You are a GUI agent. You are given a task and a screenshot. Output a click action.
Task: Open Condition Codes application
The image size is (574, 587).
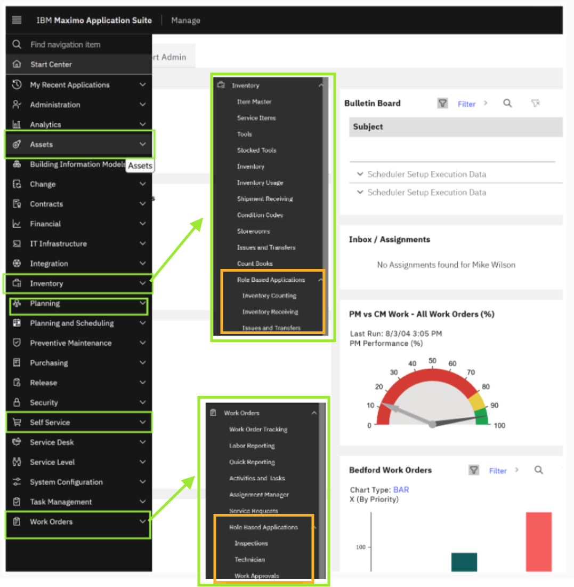point(260,215)
